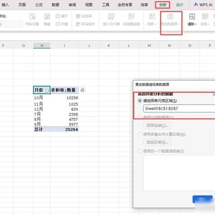Expand the 刷新 dropdown arrow
The height and width of the screenshot is (215, 215).
(x=156, y=24)
